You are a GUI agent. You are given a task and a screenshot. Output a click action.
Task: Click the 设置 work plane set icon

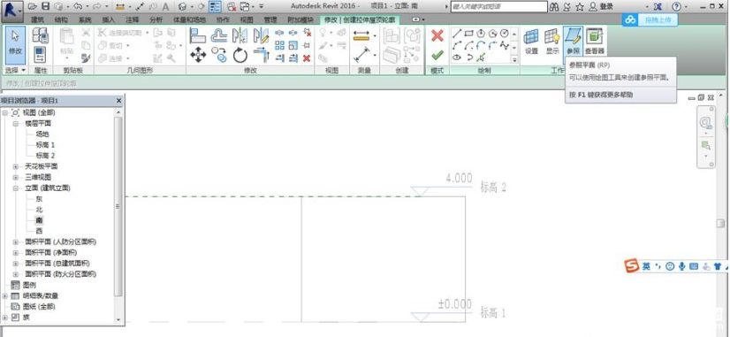[x=531, y=42]
